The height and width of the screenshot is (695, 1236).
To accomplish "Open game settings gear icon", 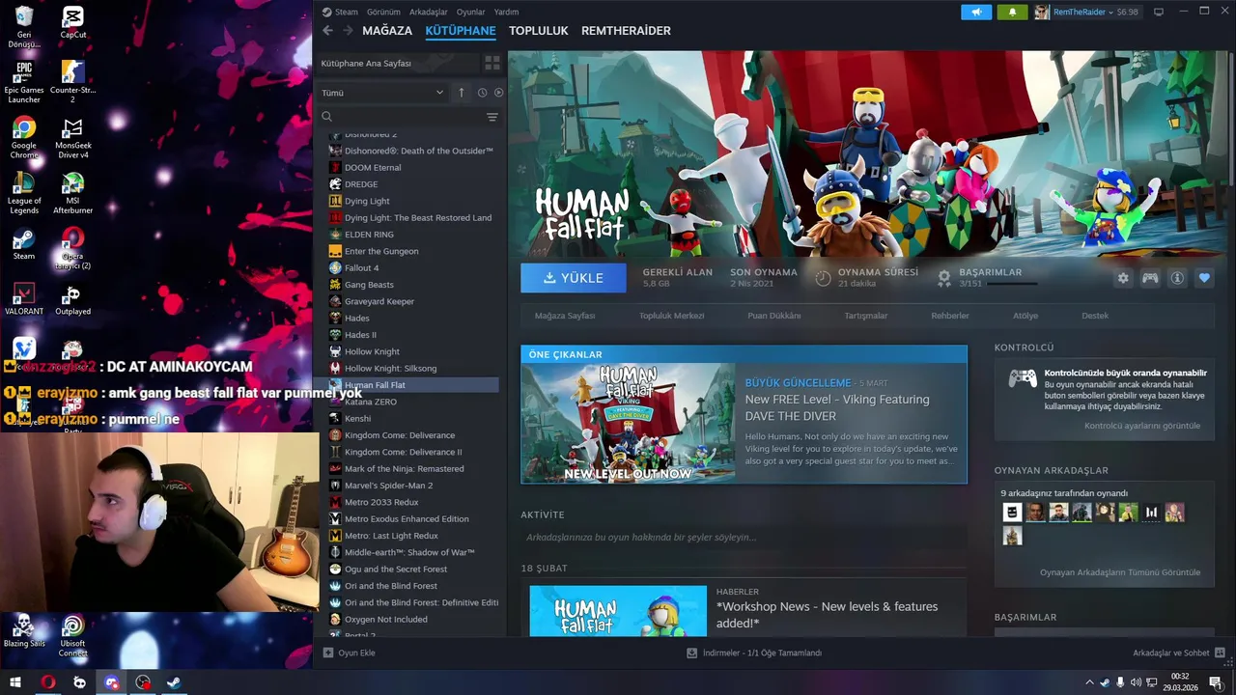I will tap(1123, 278).
